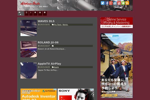
Task: Open the Feedly green icon
Action: [x=123, y=3]
